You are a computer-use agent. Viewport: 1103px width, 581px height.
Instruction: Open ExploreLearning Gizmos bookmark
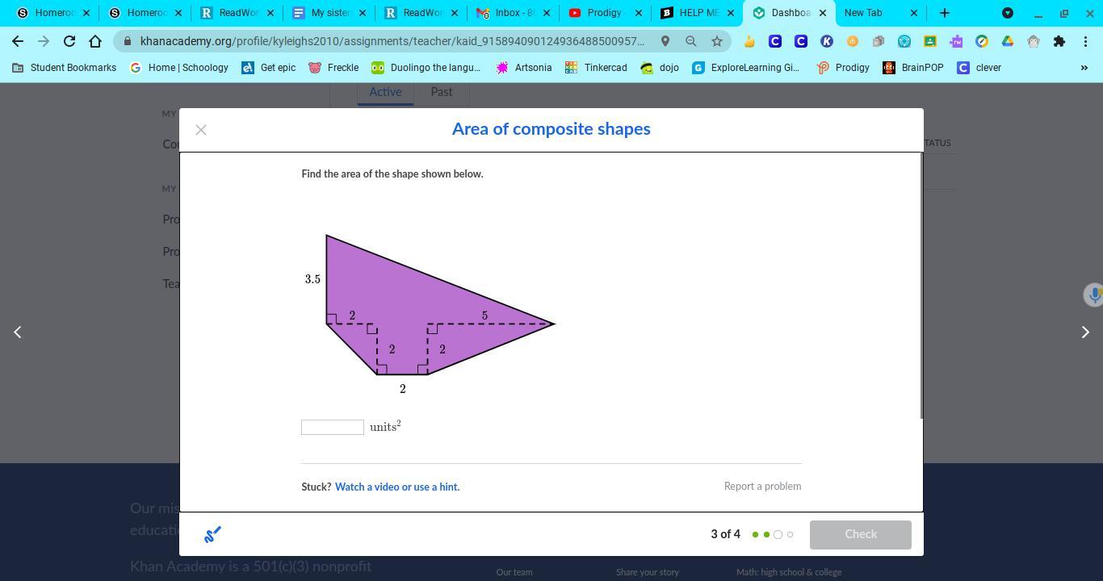pos(746,68)
